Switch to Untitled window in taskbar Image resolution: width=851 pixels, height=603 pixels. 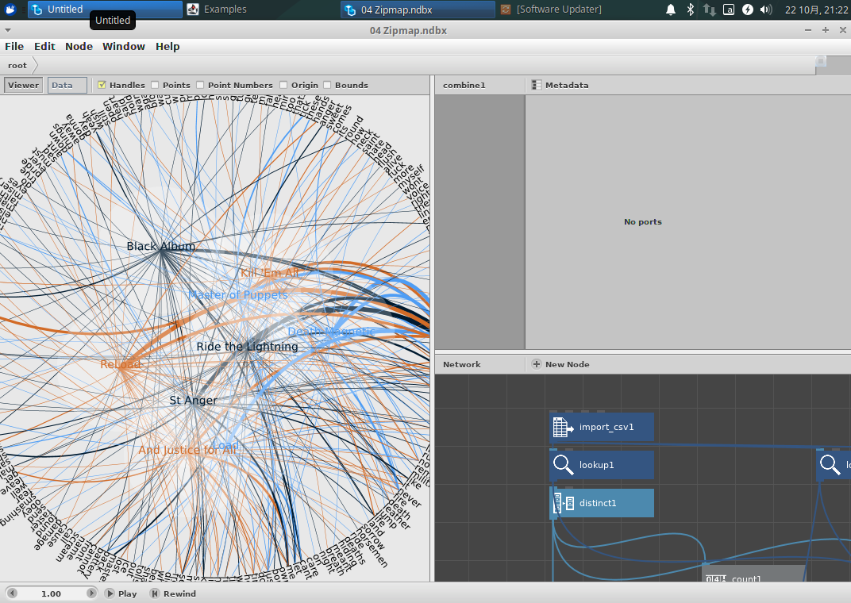pyautogui.click(x=105, y=10)
